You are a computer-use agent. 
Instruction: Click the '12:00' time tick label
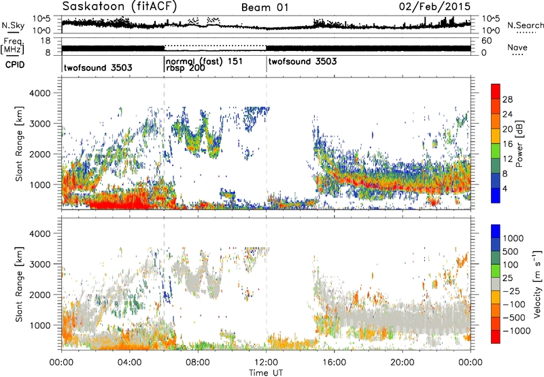(x=266, y=363)
